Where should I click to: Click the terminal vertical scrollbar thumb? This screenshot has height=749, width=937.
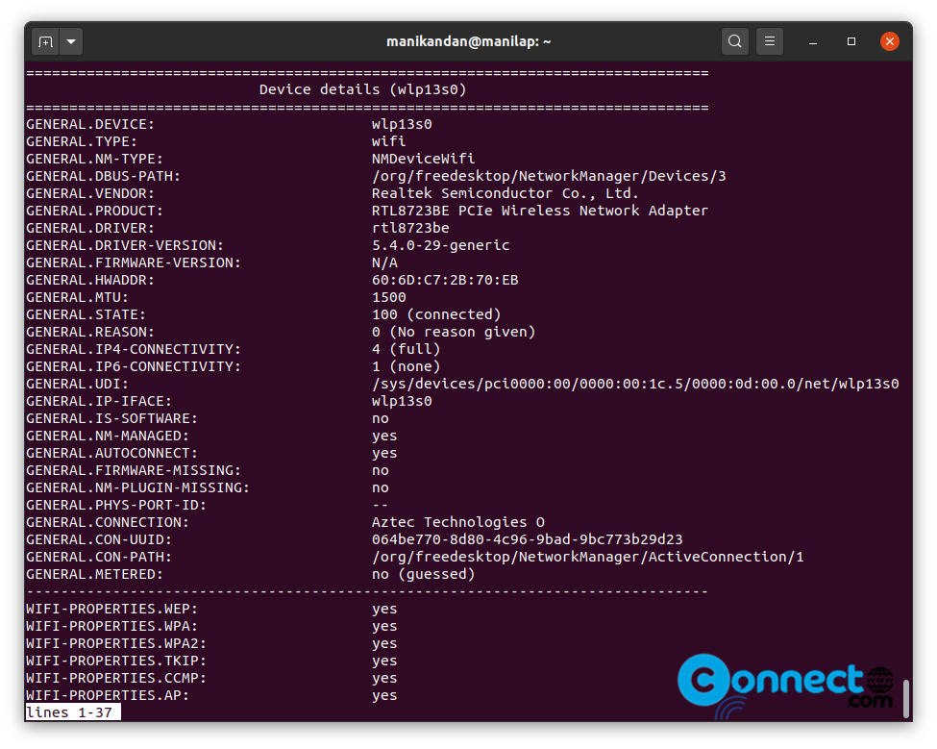906,697
